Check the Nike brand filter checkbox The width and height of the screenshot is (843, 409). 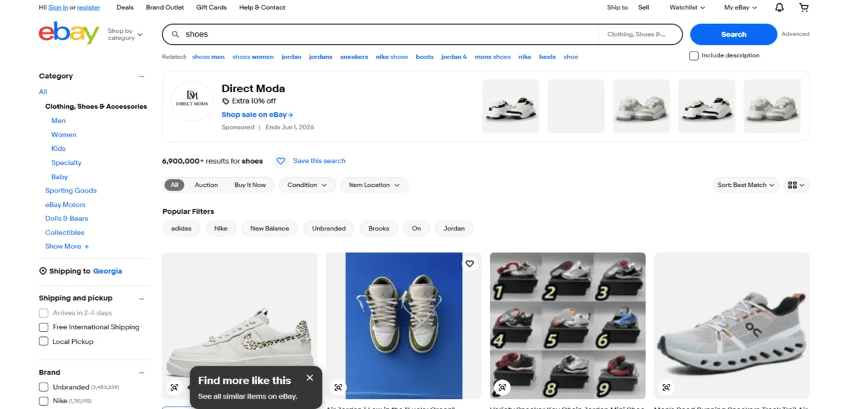pos(44,401)
